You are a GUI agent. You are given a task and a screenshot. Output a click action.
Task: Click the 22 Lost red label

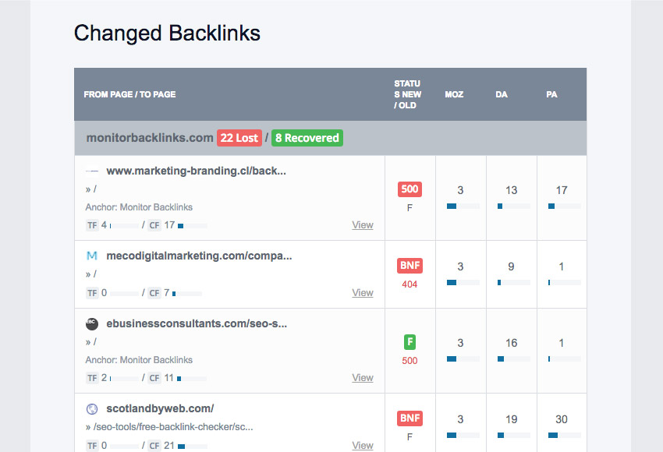click(x=239, y=138)
